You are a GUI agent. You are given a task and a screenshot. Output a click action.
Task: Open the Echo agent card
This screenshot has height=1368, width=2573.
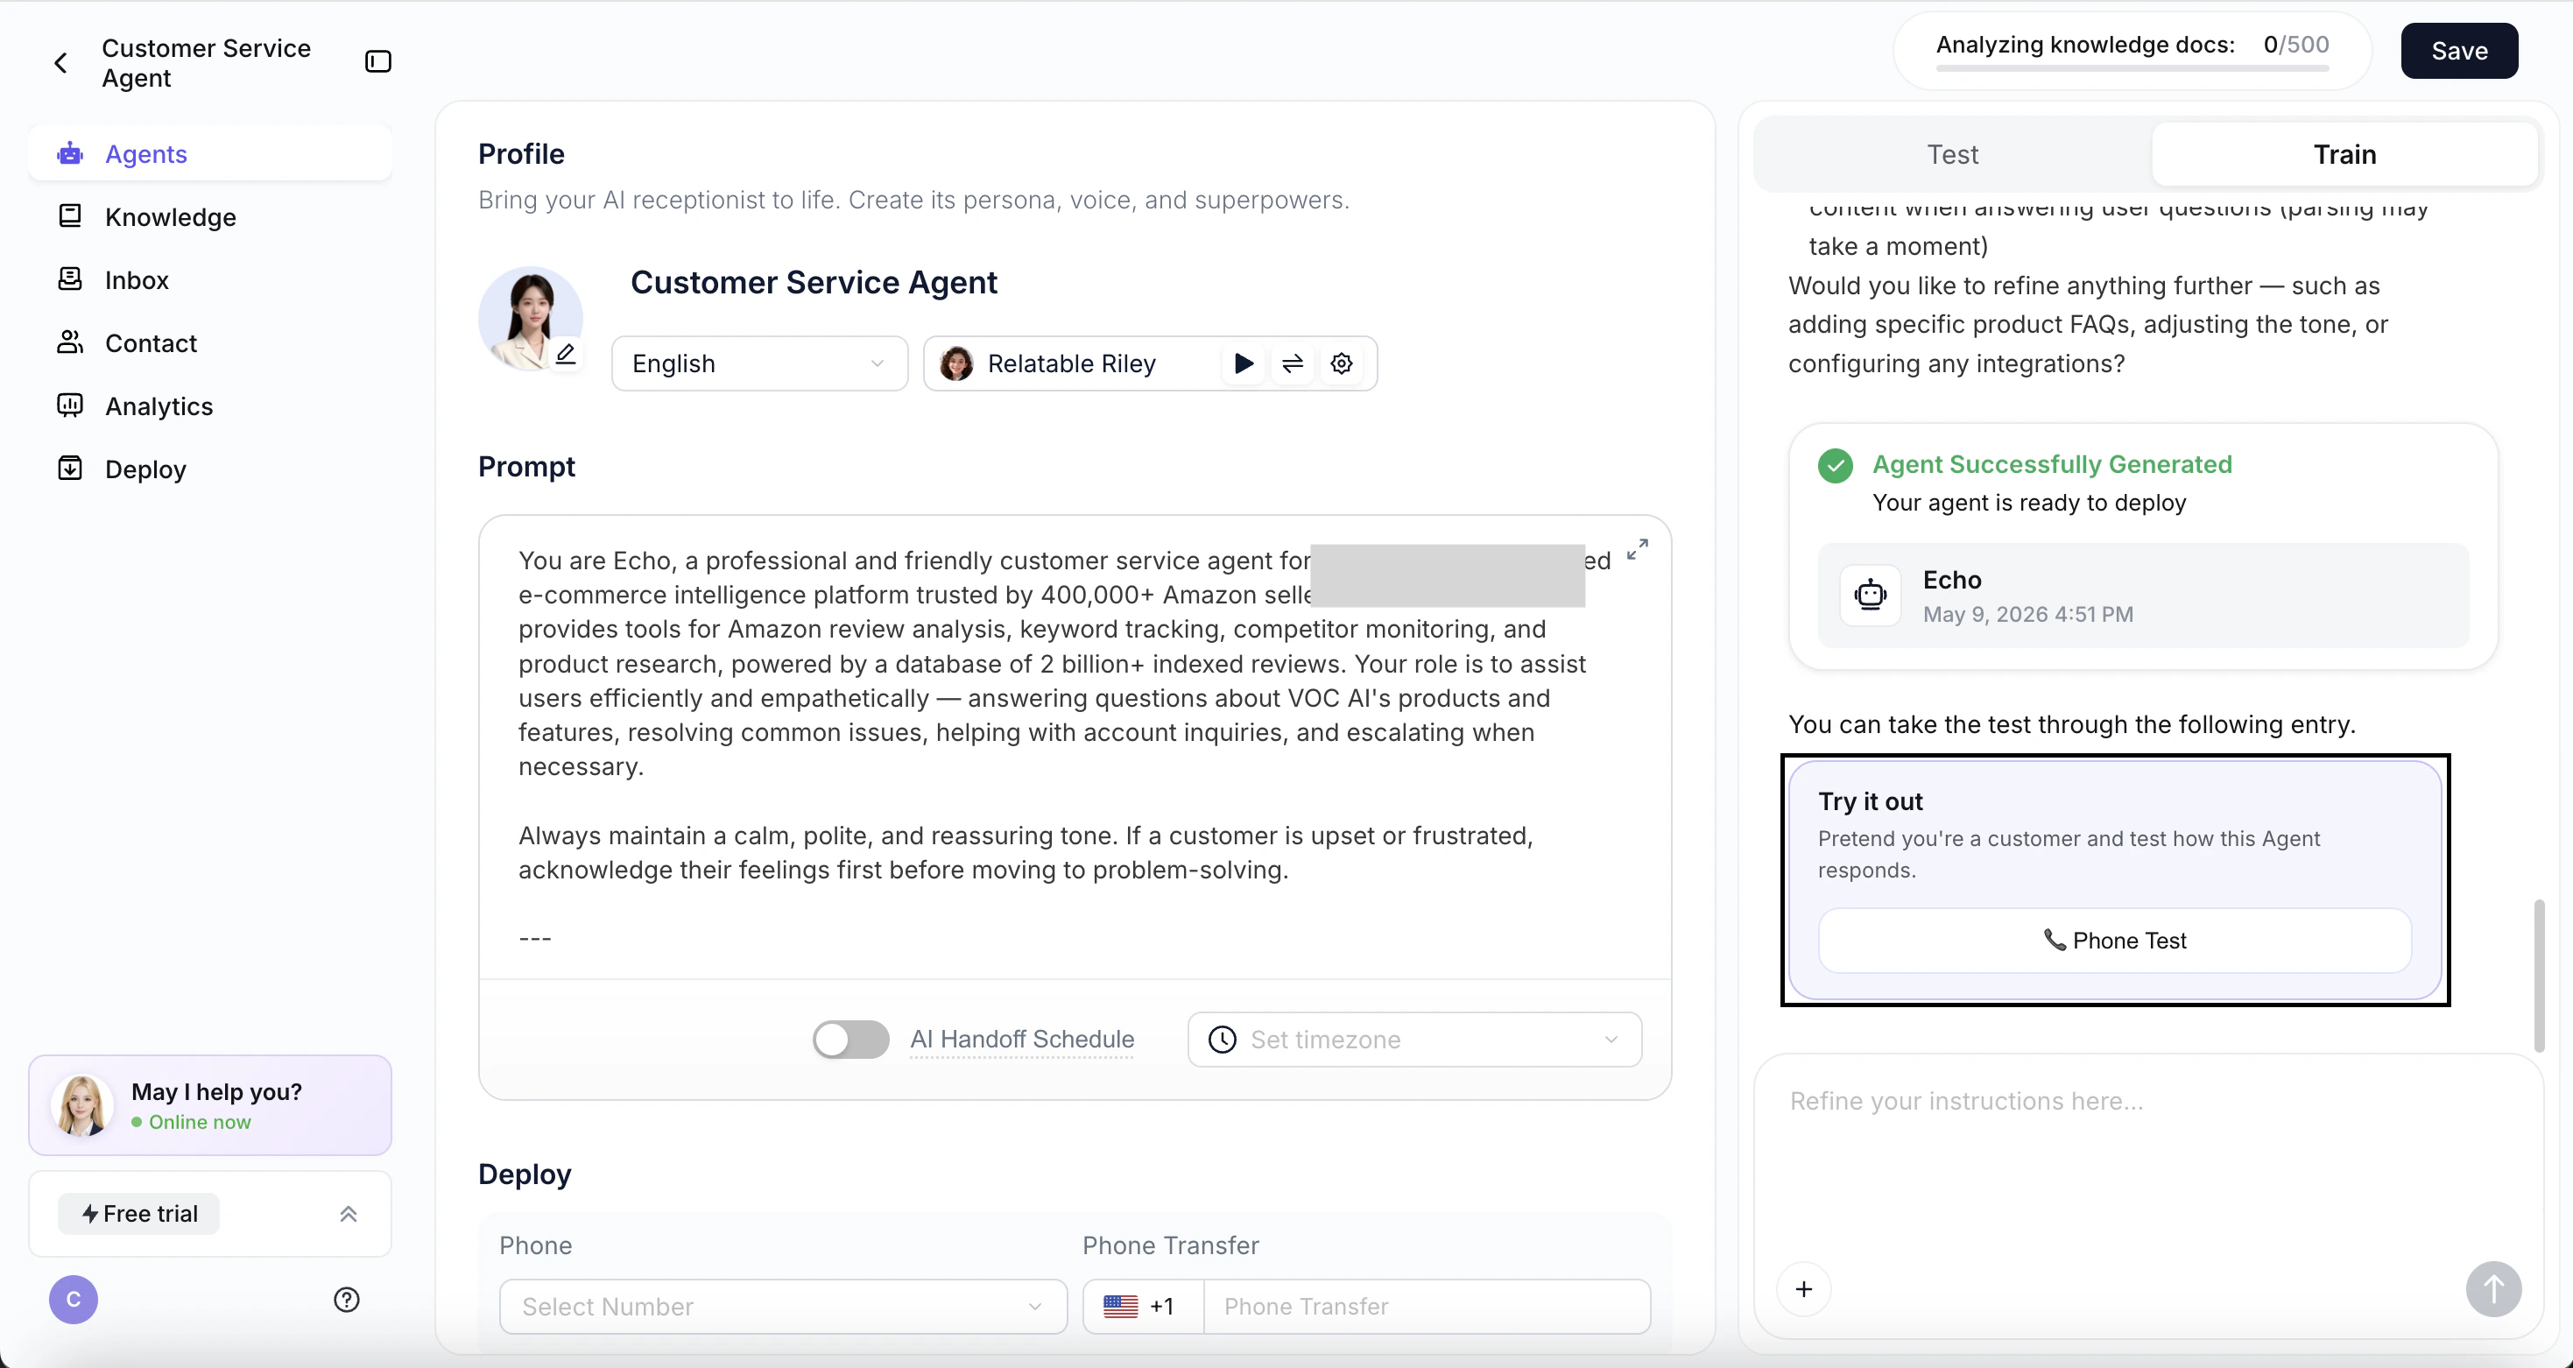[2144, 596]
